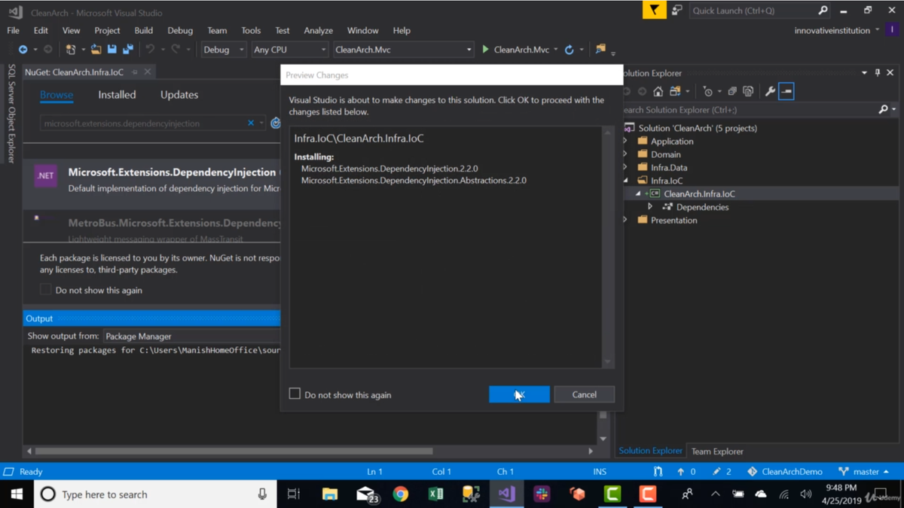Click the Redo toolbar icon

tap(176, 50)
